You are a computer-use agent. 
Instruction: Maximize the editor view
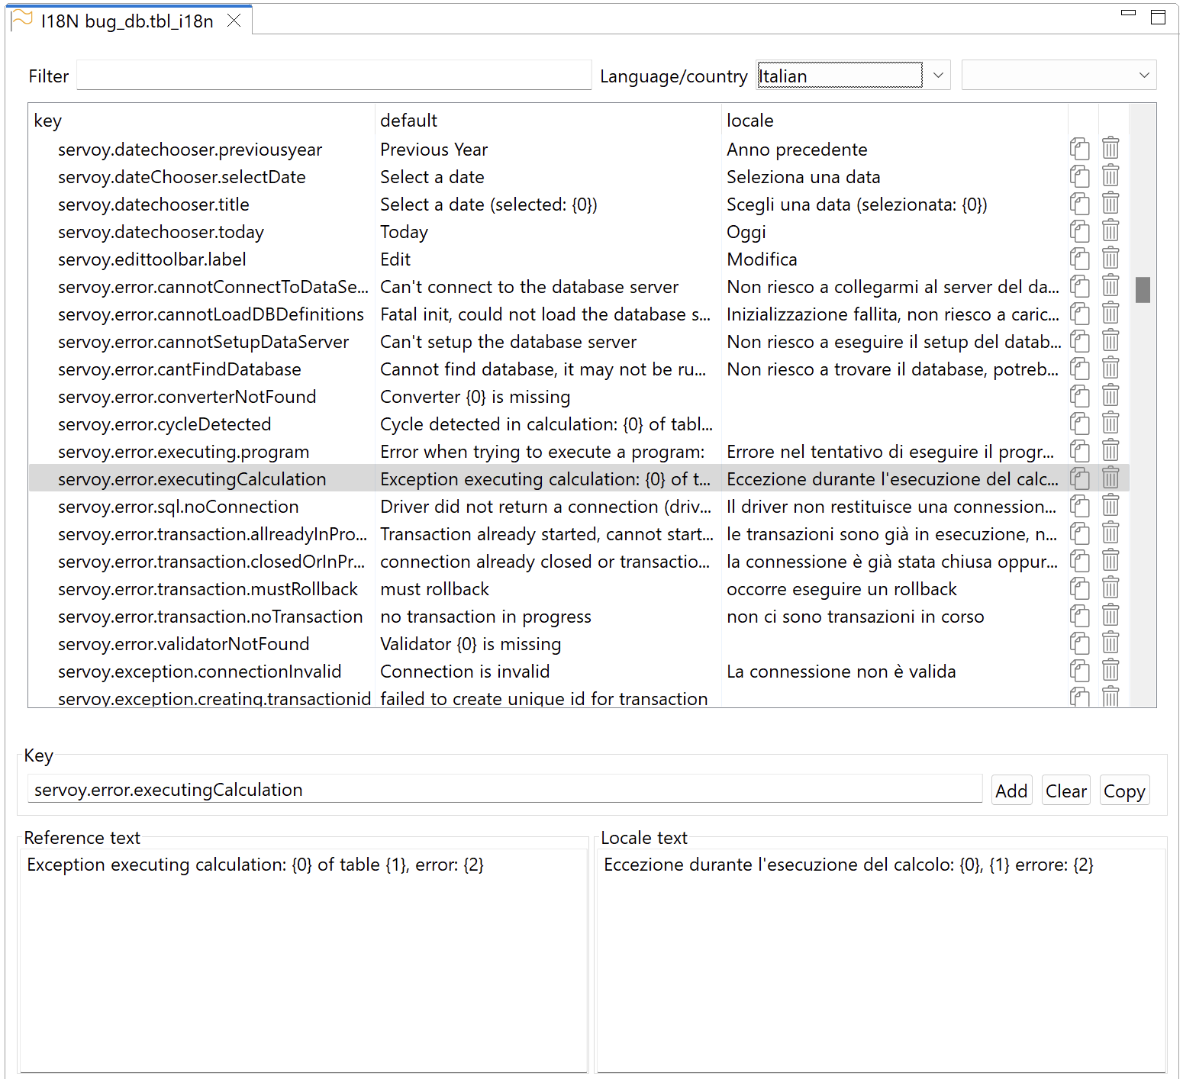(1158, 17)
